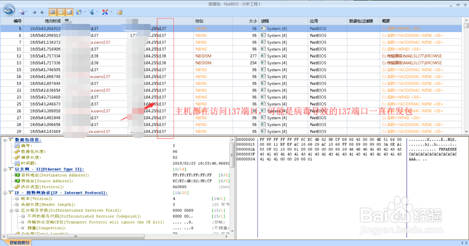Sort by the 绝对时间 column header
Screen dimensions: 469x246
click(x=42, y=21)
